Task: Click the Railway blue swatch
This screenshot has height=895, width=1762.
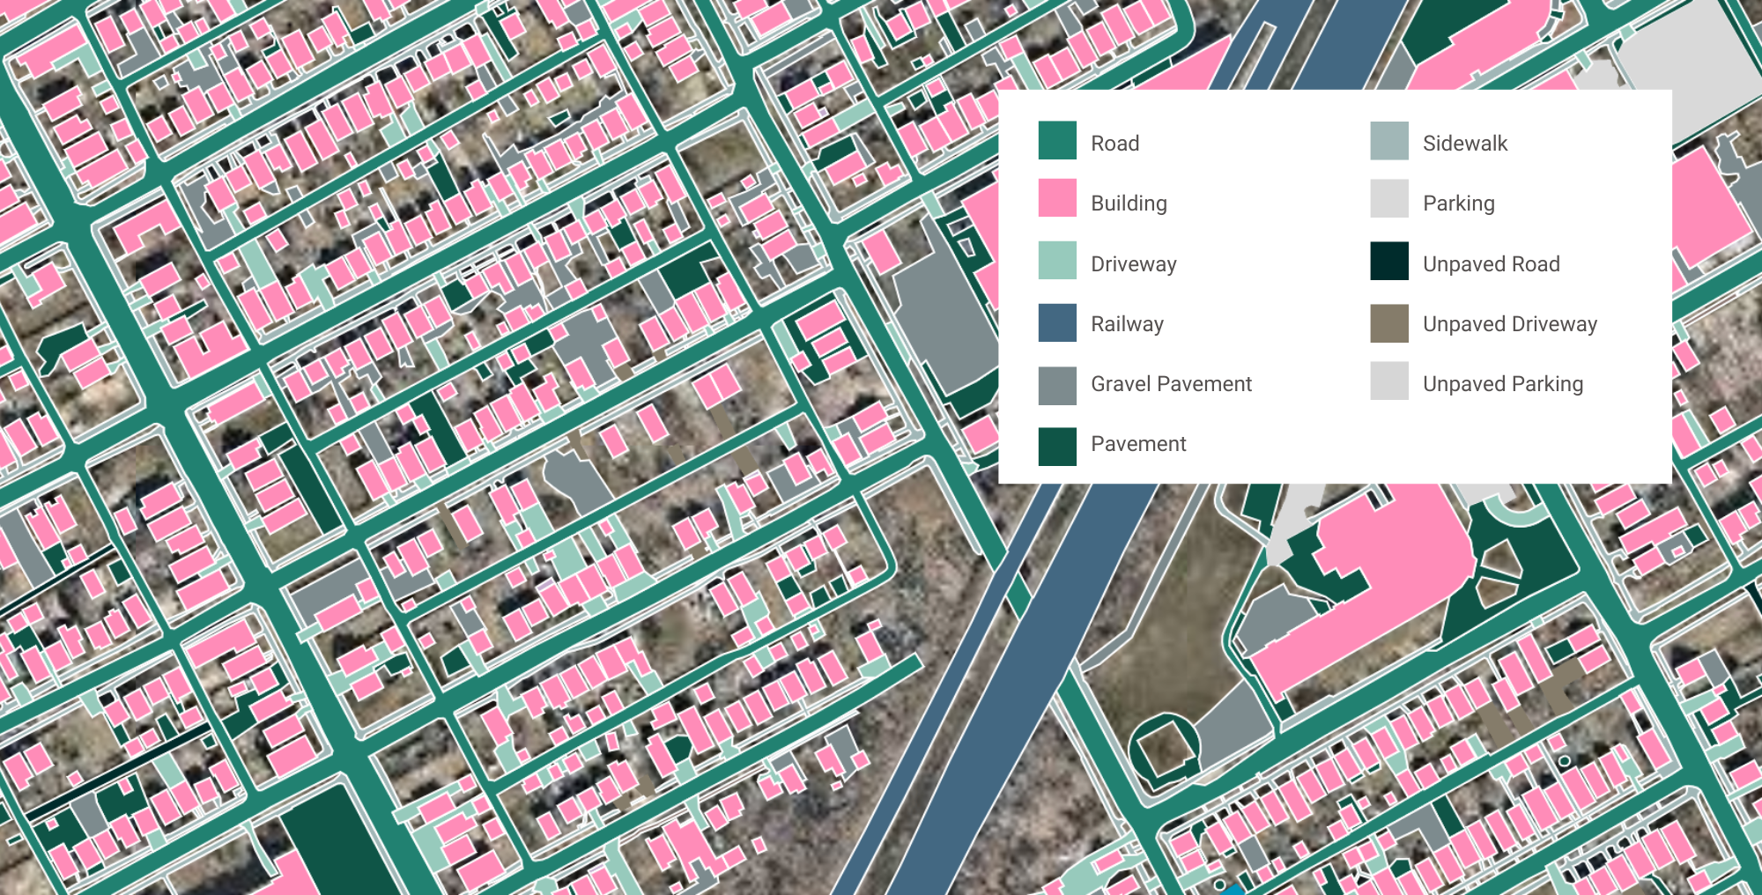Action: [1057, 322]
